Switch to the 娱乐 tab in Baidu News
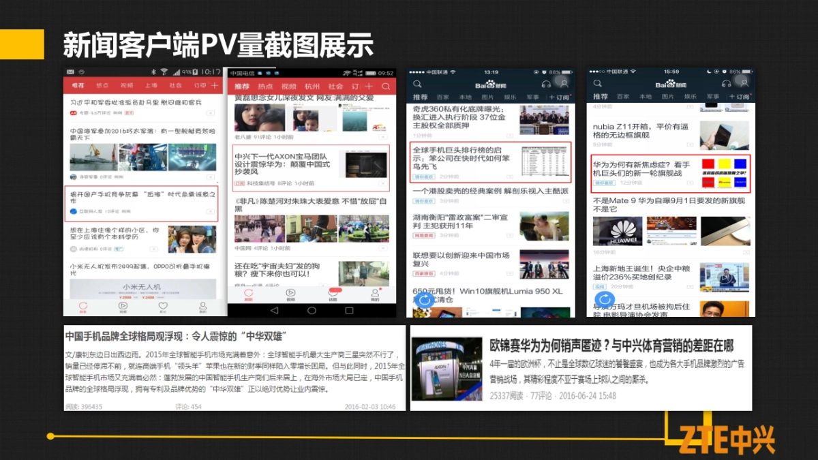The width and height of the screenshot is (818, 460). (510, 97)
